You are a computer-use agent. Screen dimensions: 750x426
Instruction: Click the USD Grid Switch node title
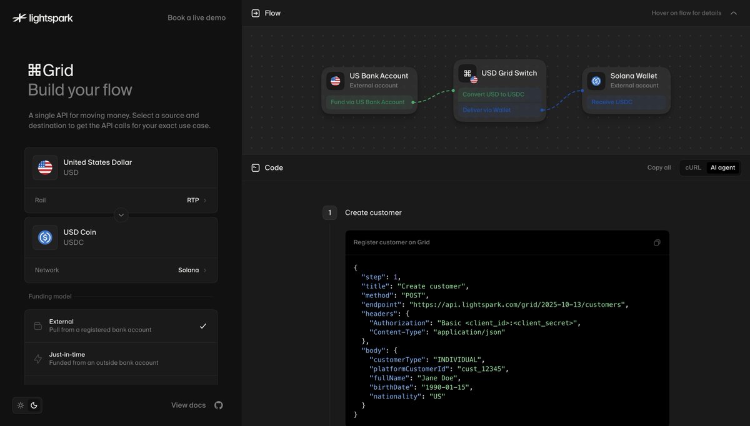point(509,73)
